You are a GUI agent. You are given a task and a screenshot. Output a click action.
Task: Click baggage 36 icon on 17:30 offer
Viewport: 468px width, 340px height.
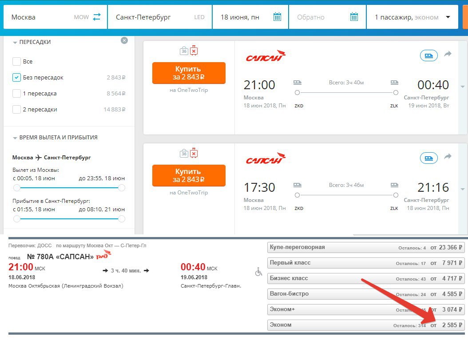click(184, 153)
